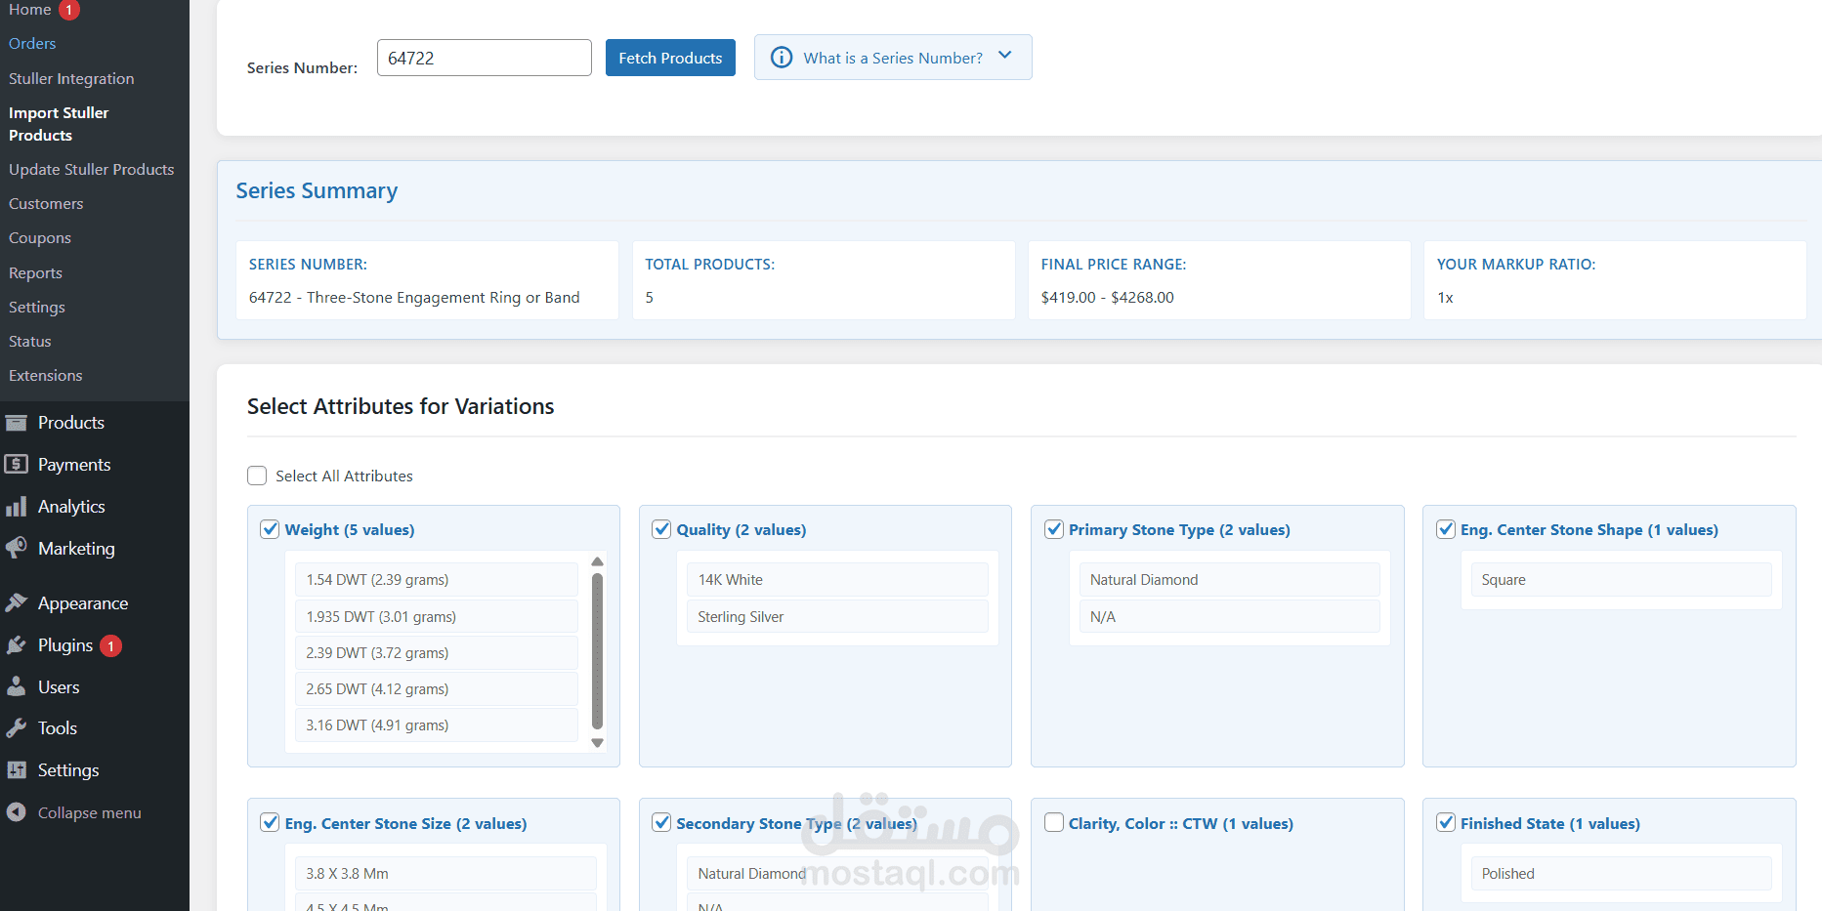Click the Plugins plug icon
This screenshot has height=911, width=1822.
(x=17, y=644)
